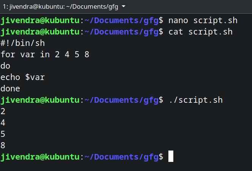Click the output line showing 8
The width and height of the screenshot is (252, 171).
(3, 145)
